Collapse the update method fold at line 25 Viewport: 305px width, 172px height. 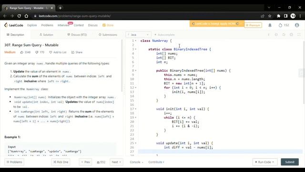tap(135, 143)
